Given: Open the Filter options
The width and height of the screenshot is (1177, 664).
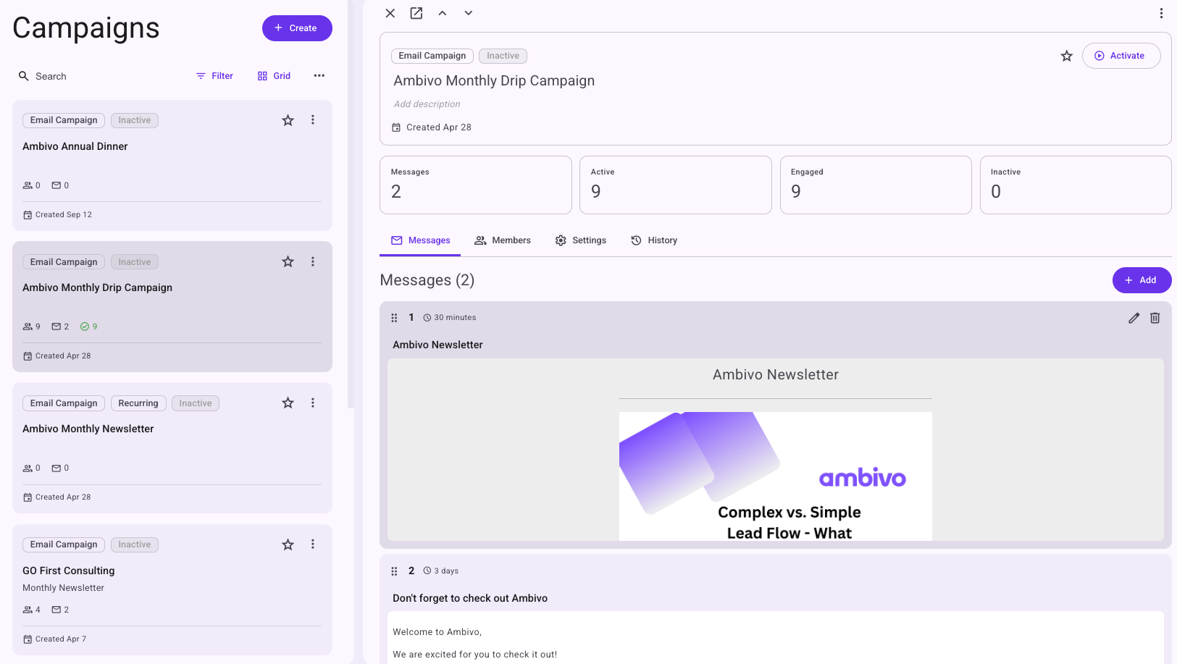Looking at the screenshot, I should point(215,76).
